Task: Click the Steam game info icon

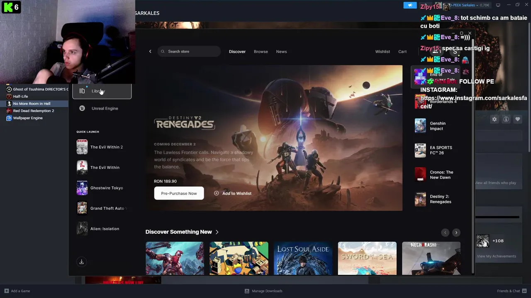Action: click(x=506, y=119)
